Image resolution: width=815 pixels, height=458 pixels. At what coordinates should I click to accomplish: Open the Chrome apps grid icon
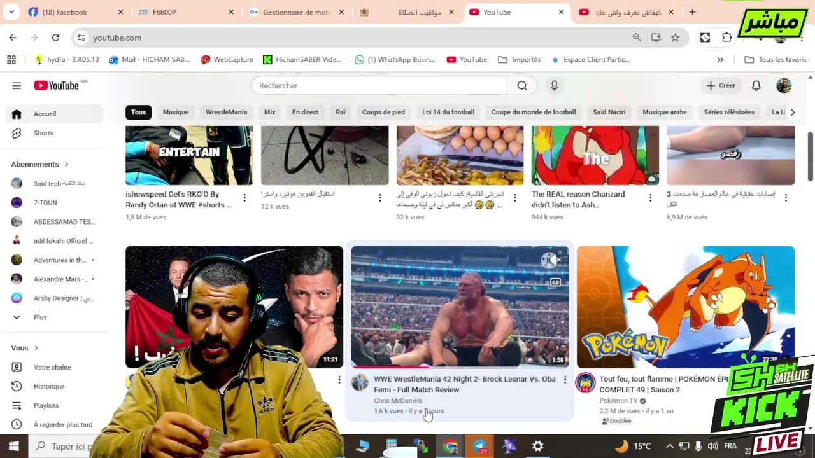[11, 59]
